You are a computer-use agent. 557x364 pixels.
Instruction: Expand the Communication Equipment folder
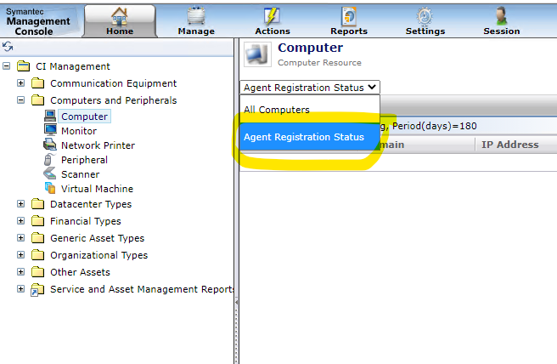point(21,83)
